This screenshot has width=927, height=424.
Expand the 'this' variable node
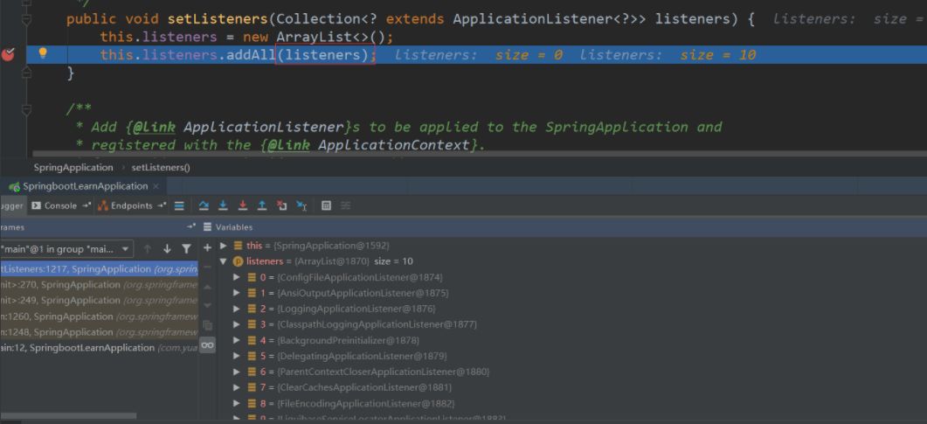click(x=224, y=246)
